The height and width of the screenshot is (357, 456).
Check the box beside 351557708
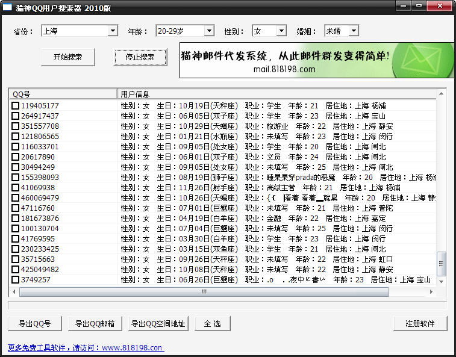click(x=16, y=126)
